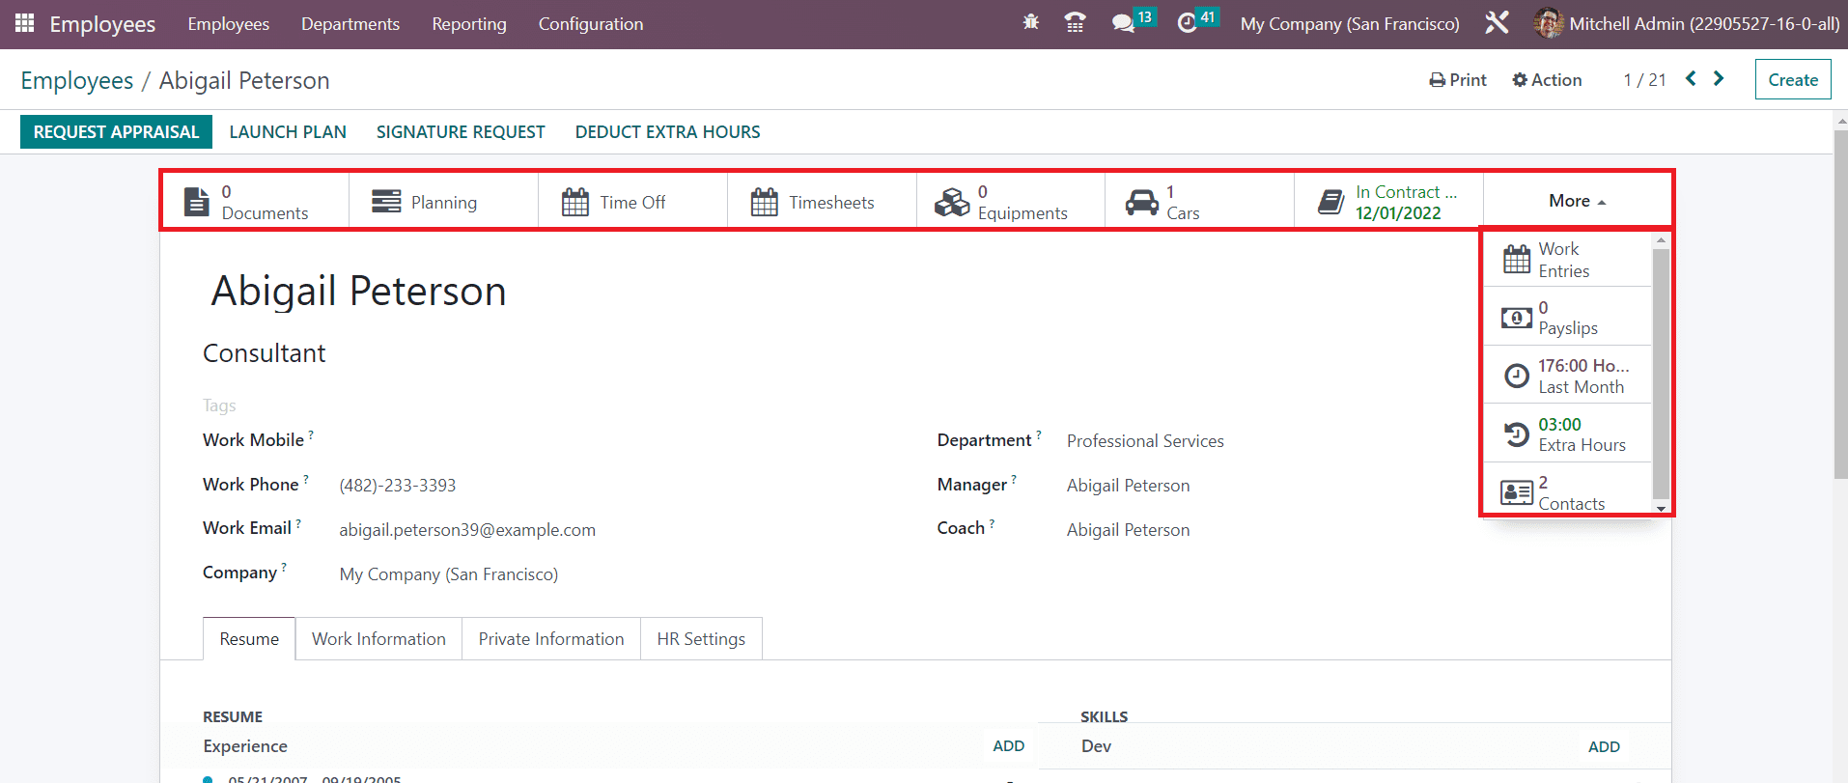Open the Print dropdown
The image size is (1848, 783).
1458,80
